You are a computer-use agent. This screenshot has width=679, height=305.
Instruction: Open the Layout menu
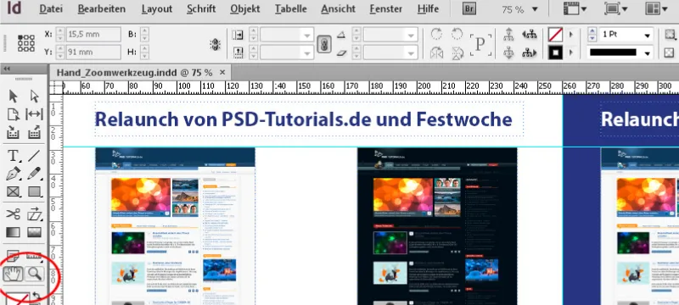[x=156, y=8]
